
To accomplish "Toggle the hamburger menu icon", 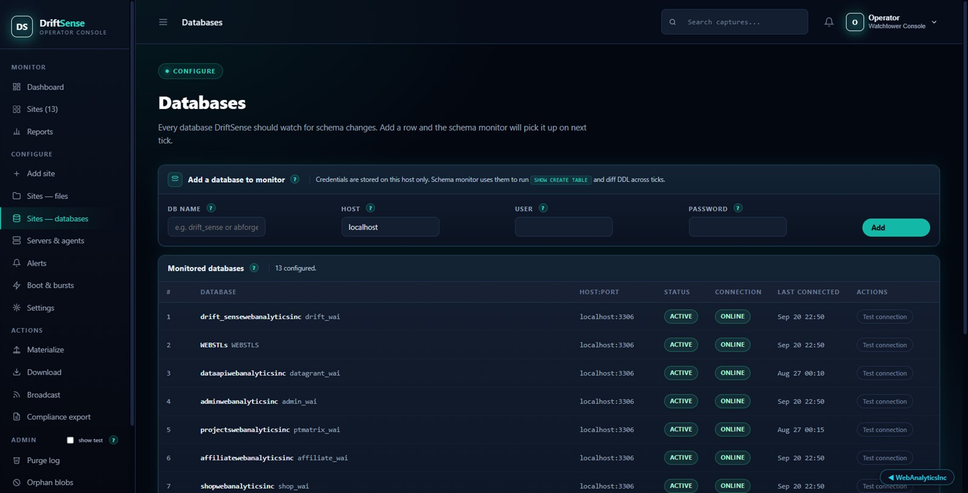I will [163, 22].
